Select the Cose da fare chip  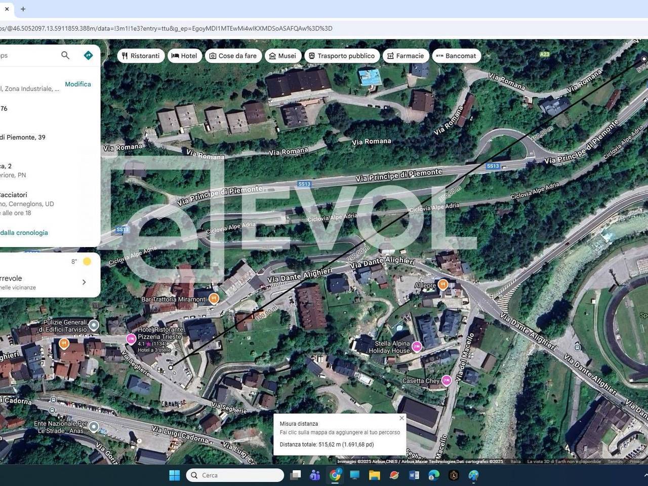(x=233, y=56)
